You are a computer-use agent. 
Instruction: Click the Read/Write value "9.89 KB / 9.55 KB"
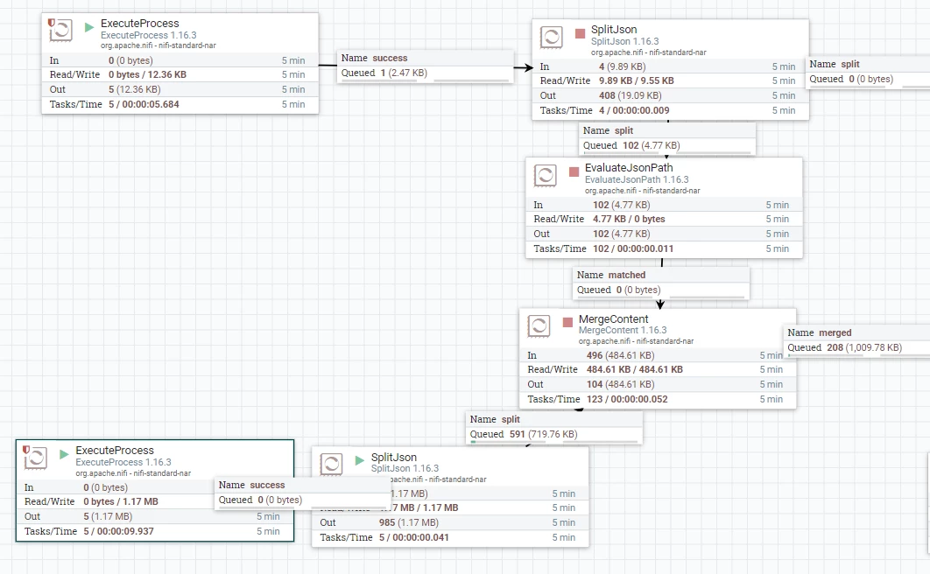(637, 80)
